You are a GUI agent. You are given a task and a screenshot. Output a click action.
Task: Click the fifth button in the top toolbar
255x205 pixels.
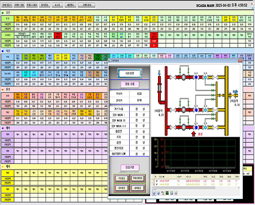57,5
